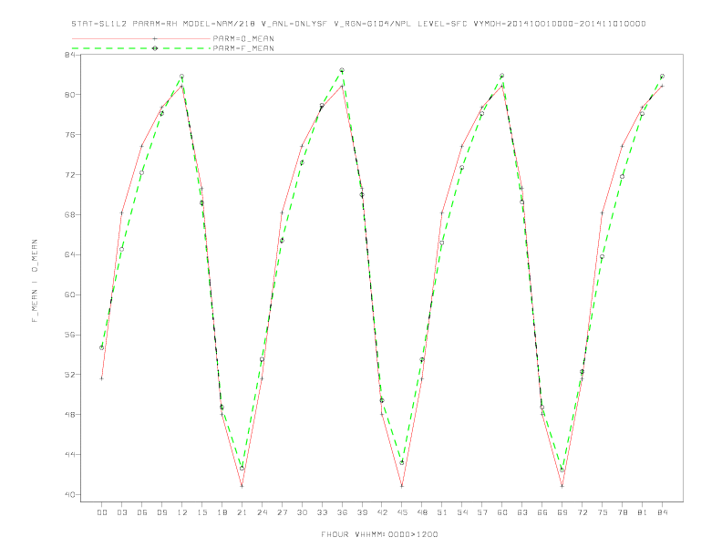This screenshot has width=722, height=558.
Task: Click the green dashed F_MEAN legend line sample
Action: [141, 48]
